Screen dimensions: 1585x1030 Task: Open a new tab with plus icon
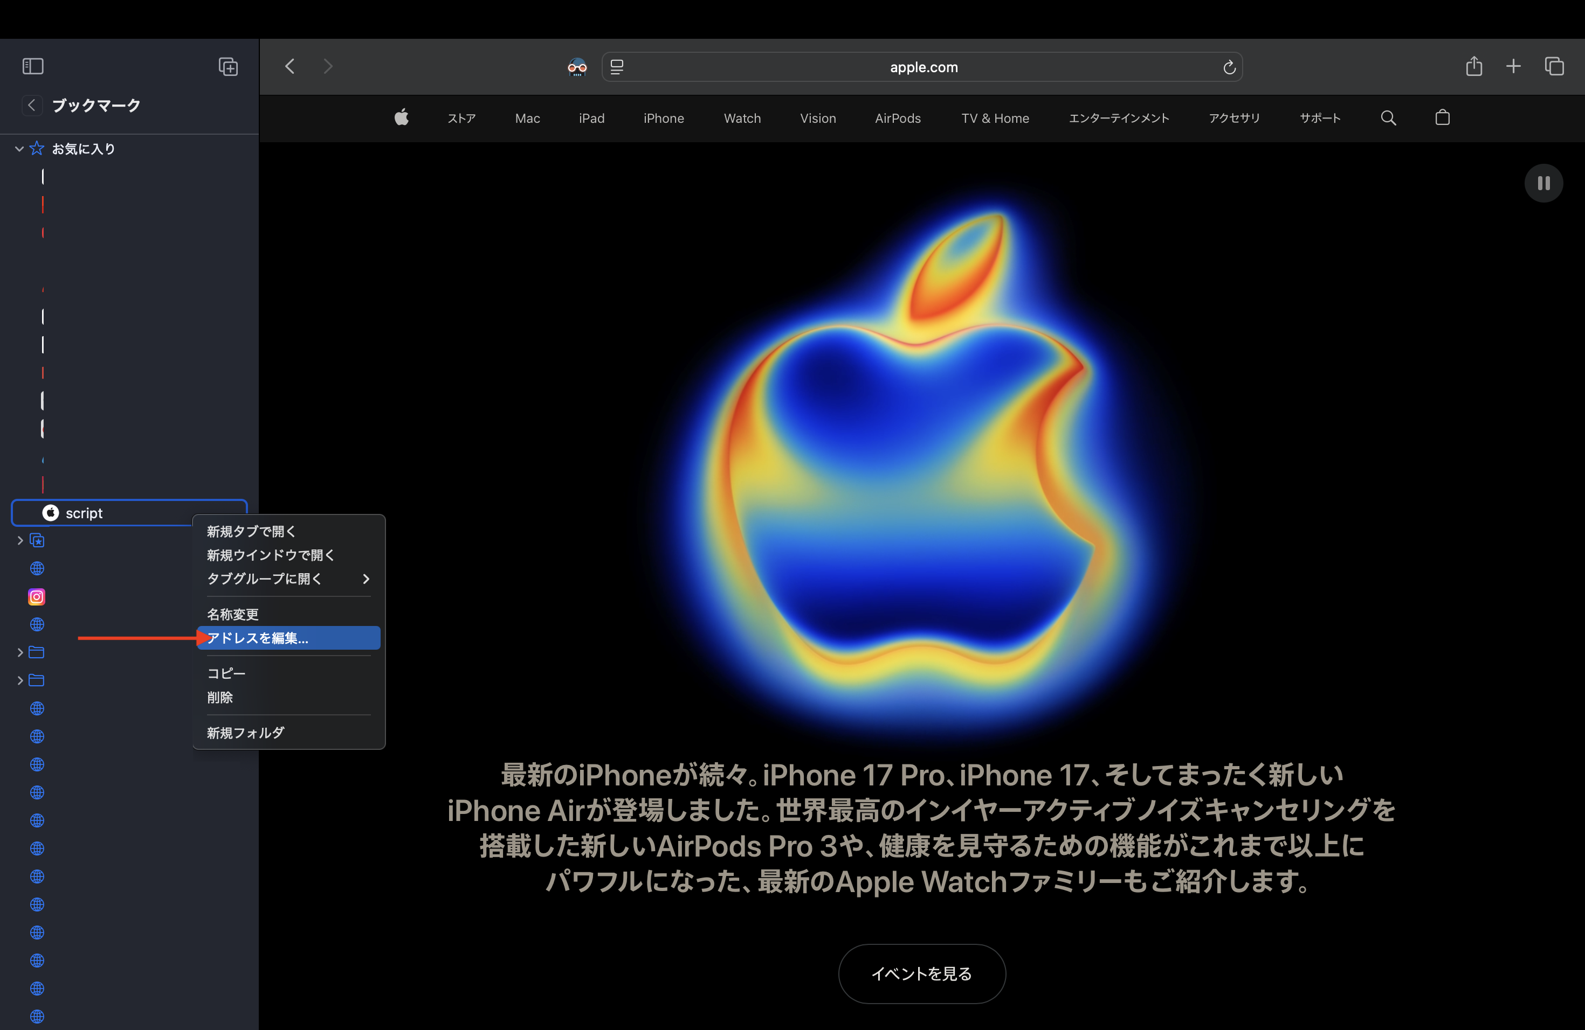pyautogui.click(x=1513, y=67)
